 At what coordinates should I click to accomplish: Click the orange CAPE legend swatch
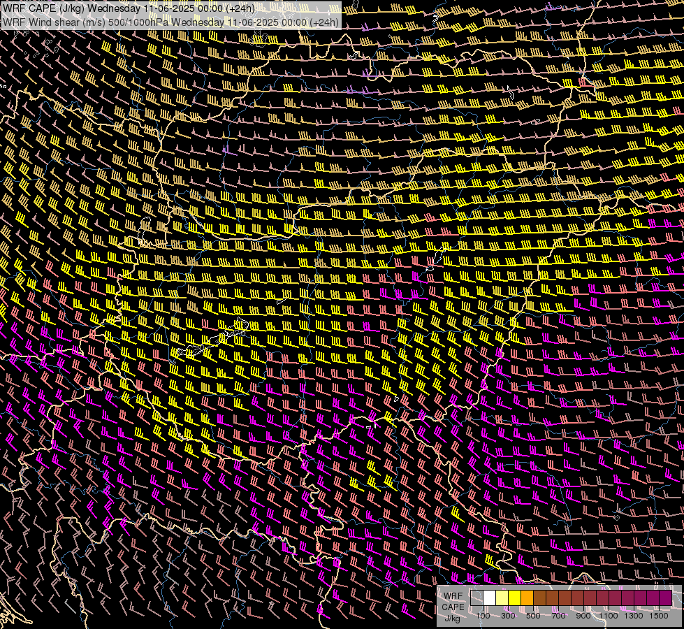pos(527,598)
